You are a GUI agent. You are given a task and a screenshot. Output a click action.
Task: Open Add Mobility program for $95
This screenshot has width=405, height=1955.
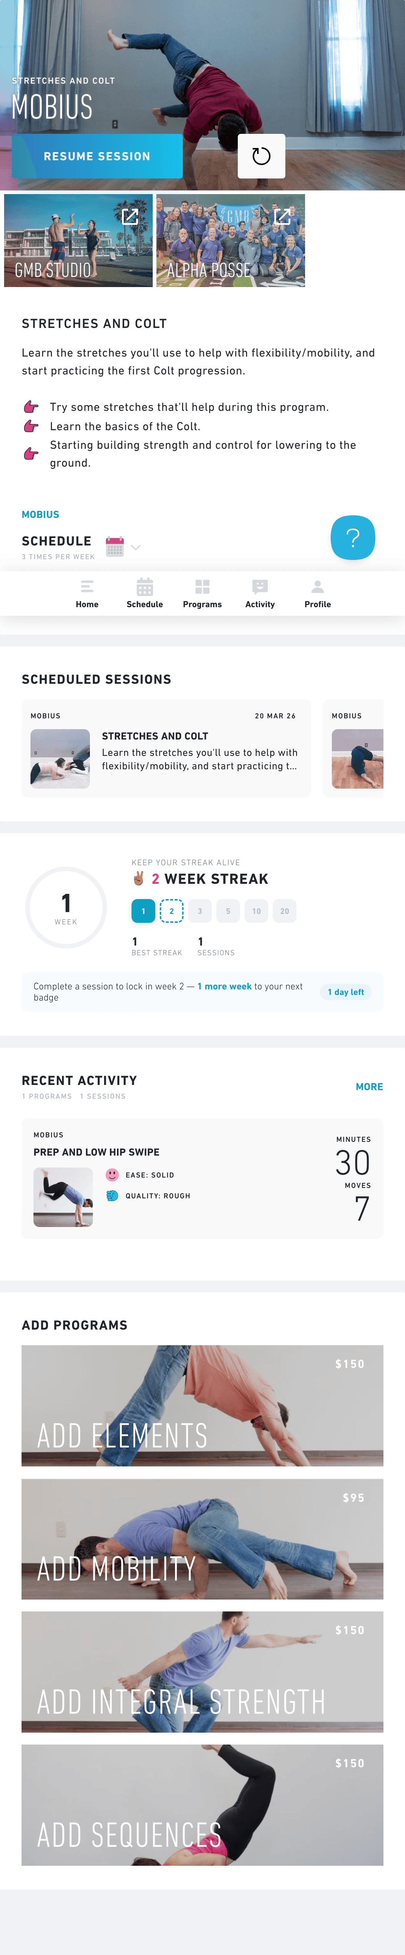[x=202, y=1539]
